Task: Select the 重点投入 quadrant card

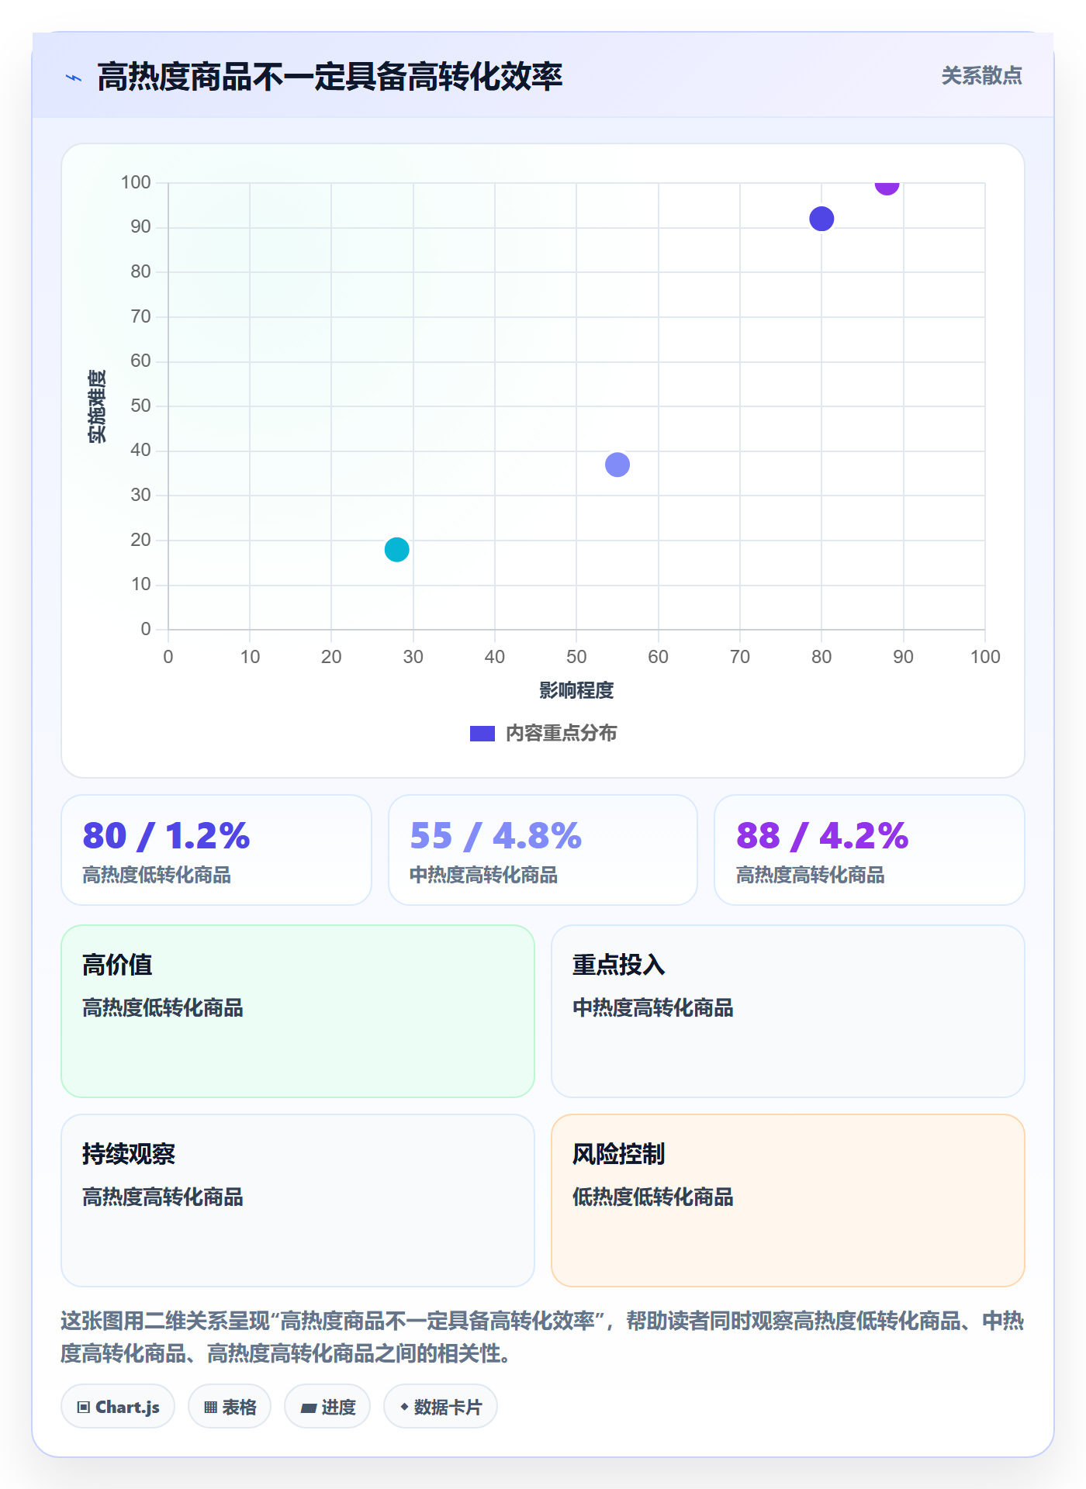Action: tap(788, 1011)
